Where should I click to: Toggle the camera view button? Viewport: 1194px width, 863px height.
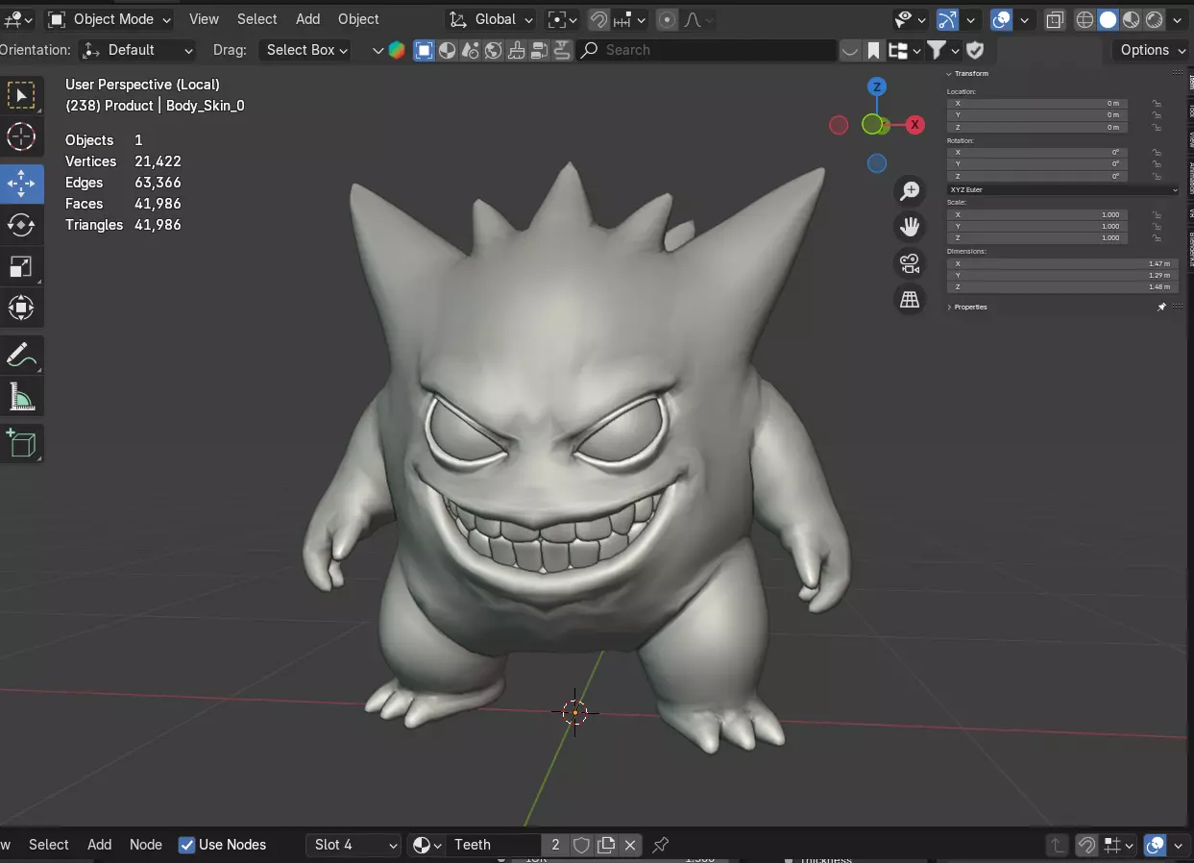909,263
